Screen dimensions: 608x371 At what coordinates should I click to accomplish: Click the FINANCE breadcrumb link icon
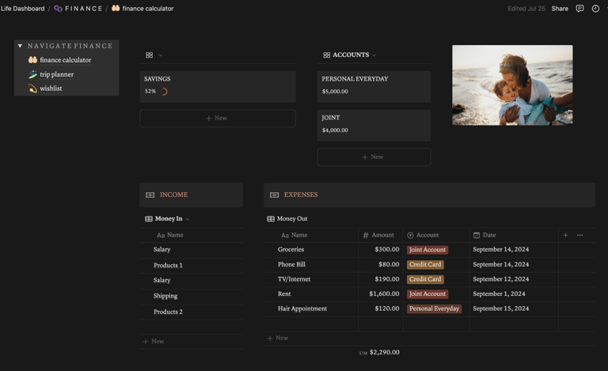coord(58,9)
